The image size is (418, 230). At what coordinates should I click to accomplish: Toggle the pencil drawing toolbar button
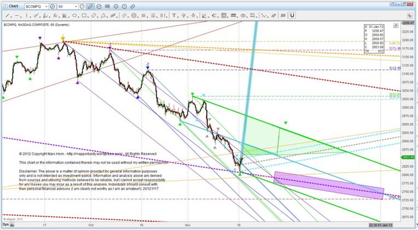(x=90, y=7)
